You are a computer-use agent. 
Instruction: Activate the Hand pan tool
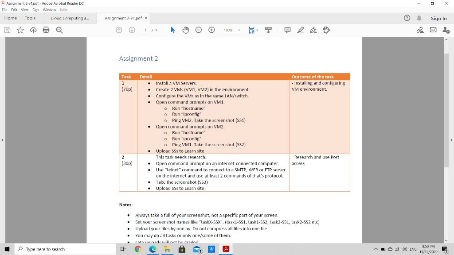pyautogui.click(x=186, y=30)
